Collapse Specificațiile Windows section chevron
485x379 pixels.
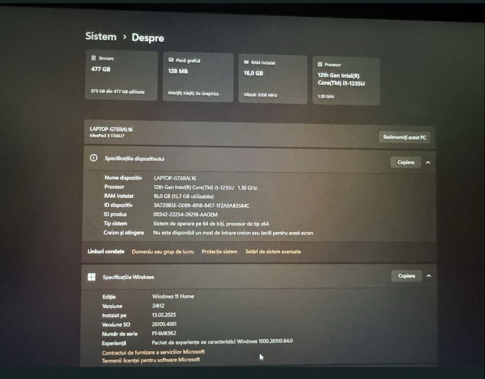coord(429,276)
